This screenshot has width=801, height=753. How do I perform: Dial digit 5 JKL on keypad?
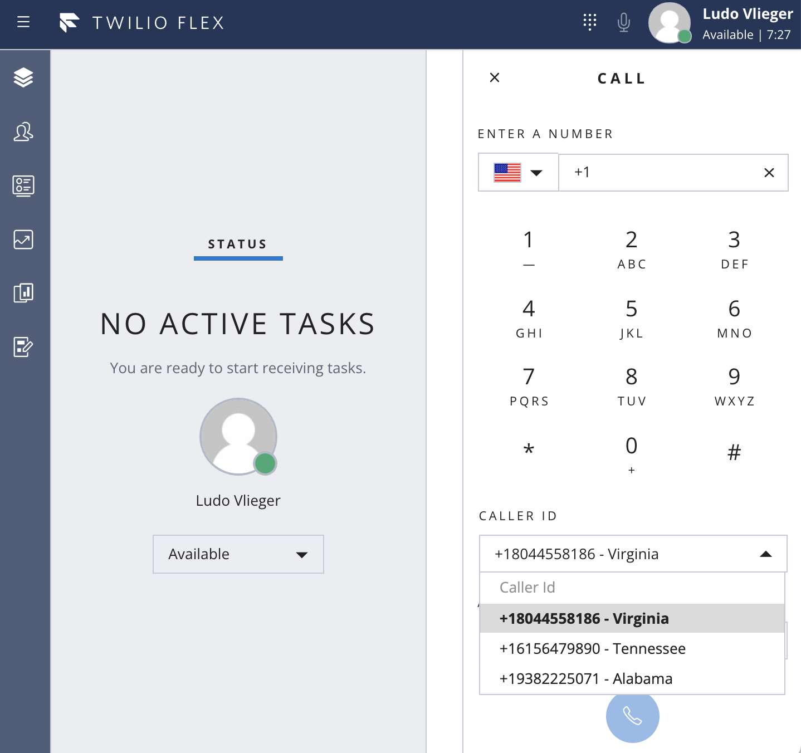(632, 318)
